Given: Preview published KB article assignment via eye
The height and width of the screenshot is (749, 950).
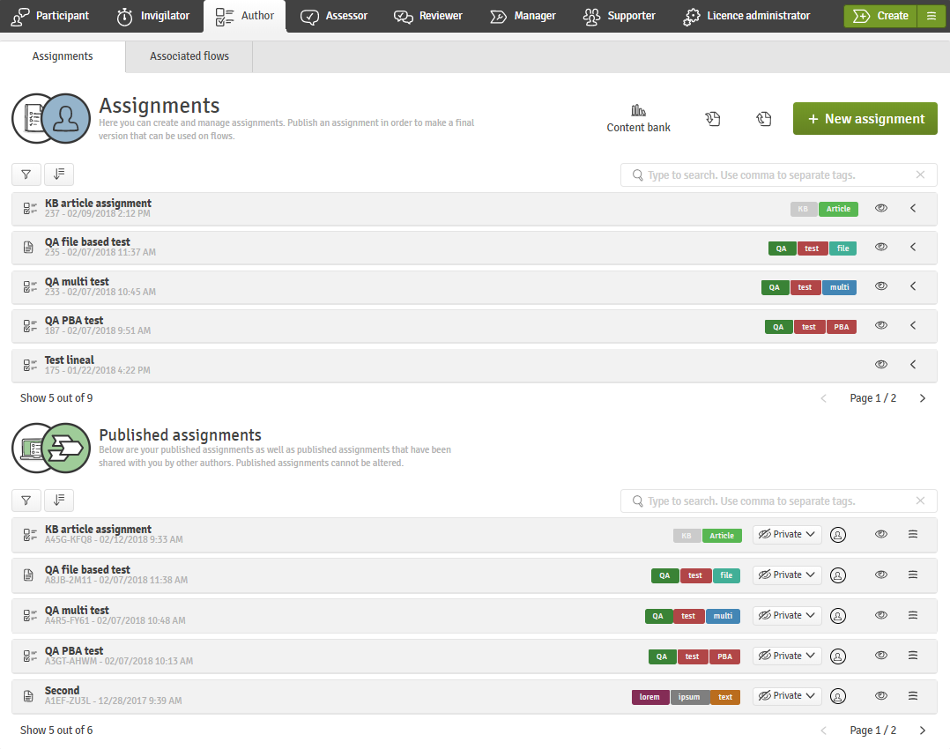Looking at the screenshot, I should click(x=881, y=534).
